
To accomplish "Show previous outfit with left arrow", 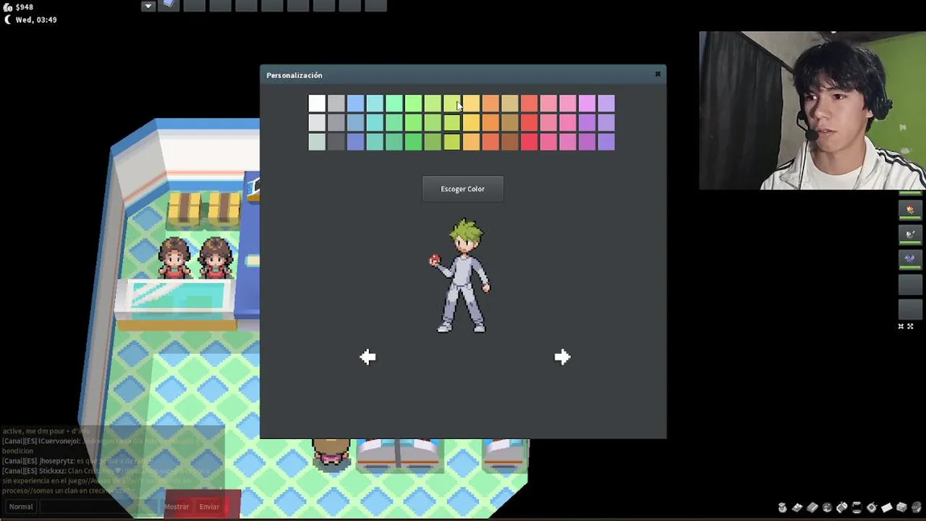I will [x=368, y=357].
